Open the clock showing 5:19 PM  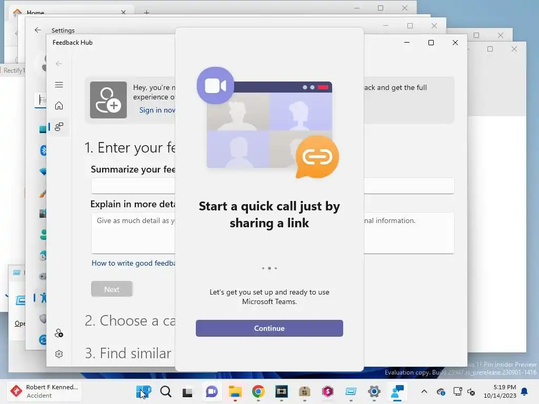point(500,391)
